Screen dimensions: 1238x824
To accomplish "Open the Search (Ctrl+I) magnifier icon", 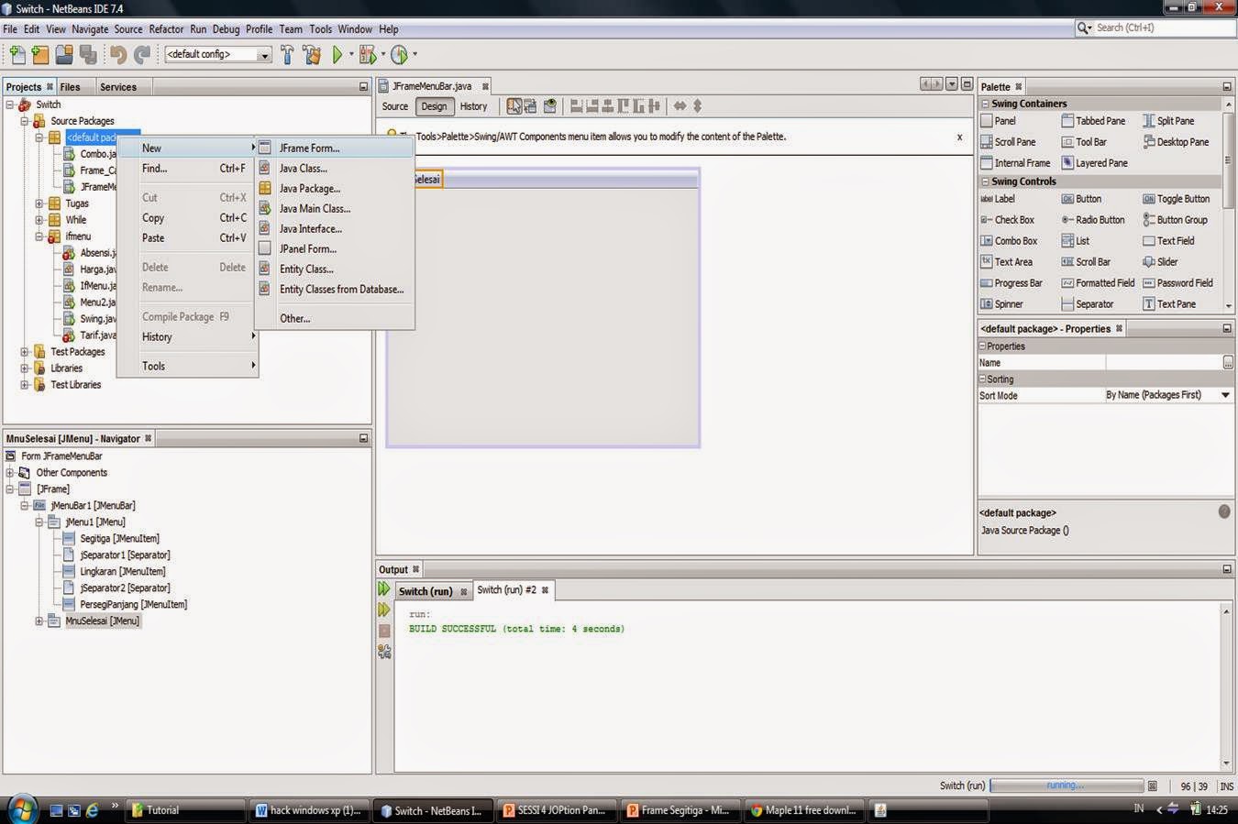I will (1085, 28).
